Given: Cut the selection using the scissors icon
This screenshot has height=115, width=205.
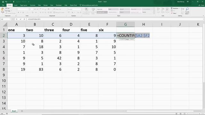Looking at the screenshot, I should tap(6, 8).
